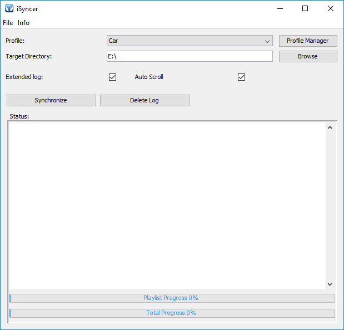Close the iSyncer window
344x330 pixels.
[x=331, y=8]
